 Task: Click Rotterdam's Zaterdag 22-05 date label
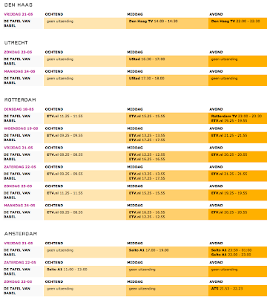click(20, 167)
